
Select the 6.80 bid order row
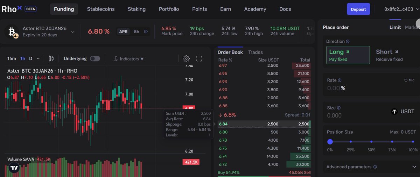(x=264, y=132)
